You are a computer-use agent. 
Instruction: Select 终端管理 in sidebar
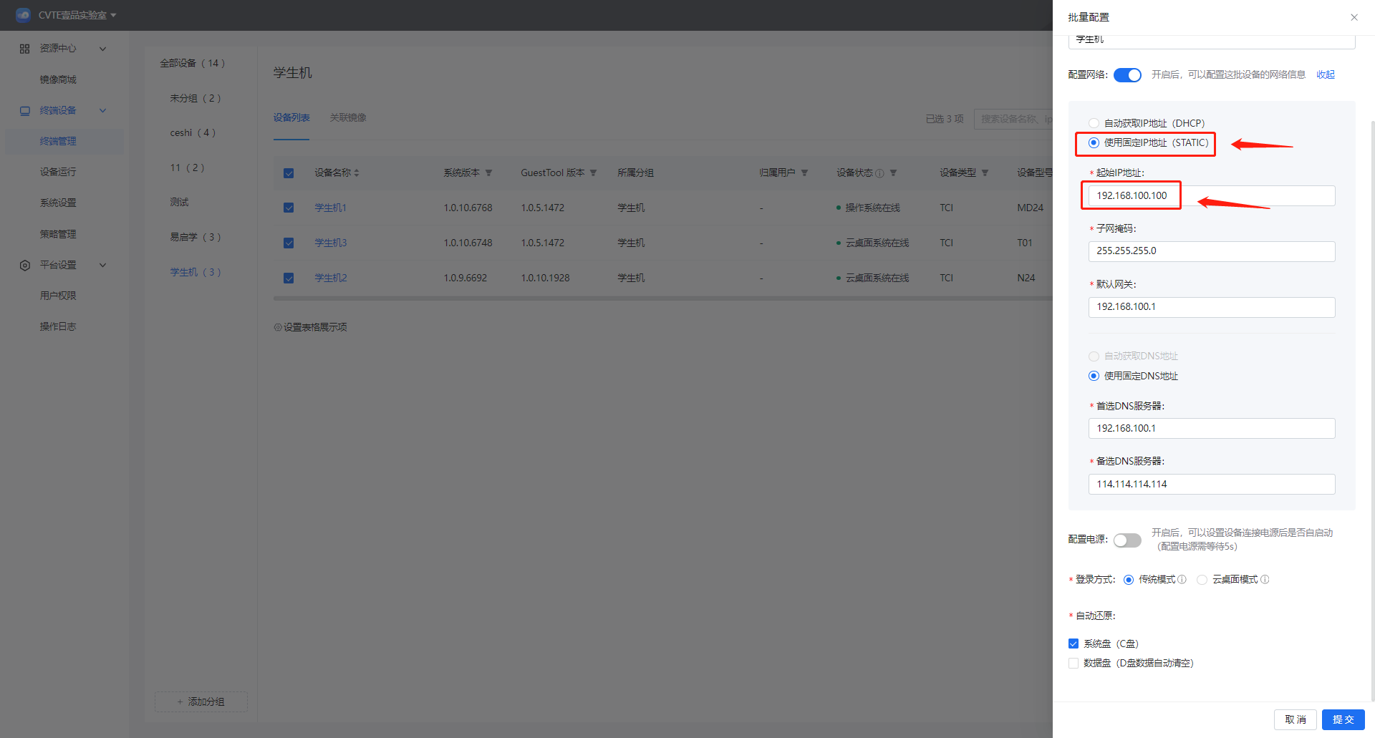click(x=58, y=141)
